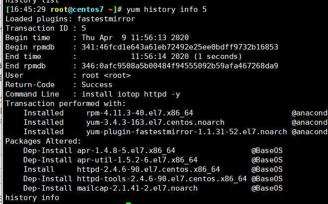Click the Return-Code 'Success' text
The height and width of the screenshot is (204, 328).
[97, 85]
